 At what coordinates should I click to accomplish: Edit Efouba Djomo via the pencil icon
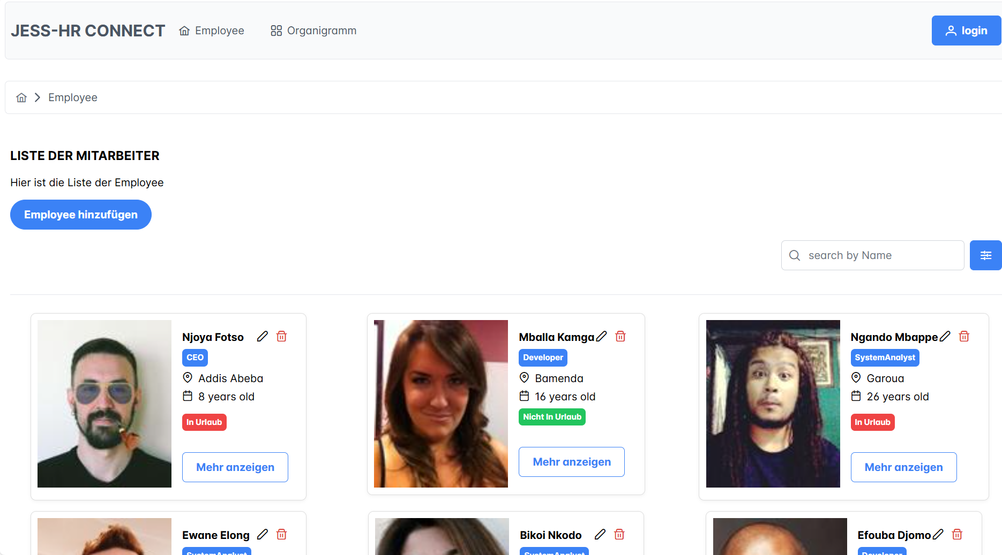[x=938, y=535]
